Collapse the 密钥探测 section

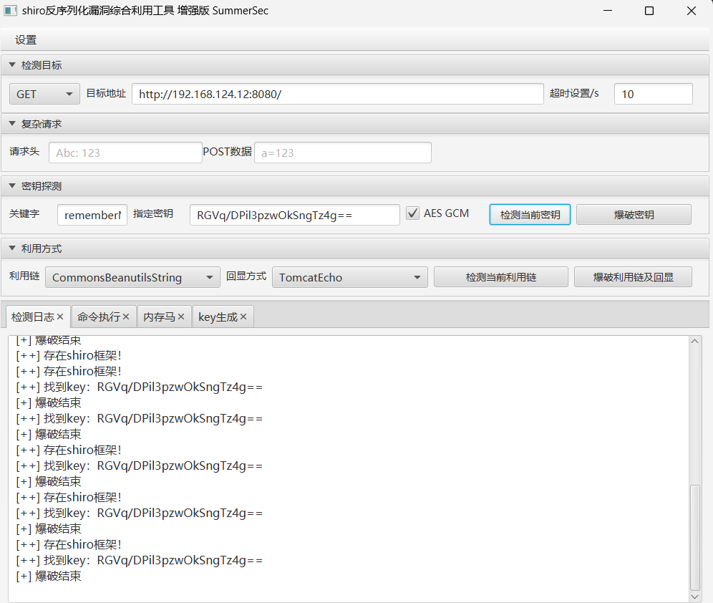12,186
